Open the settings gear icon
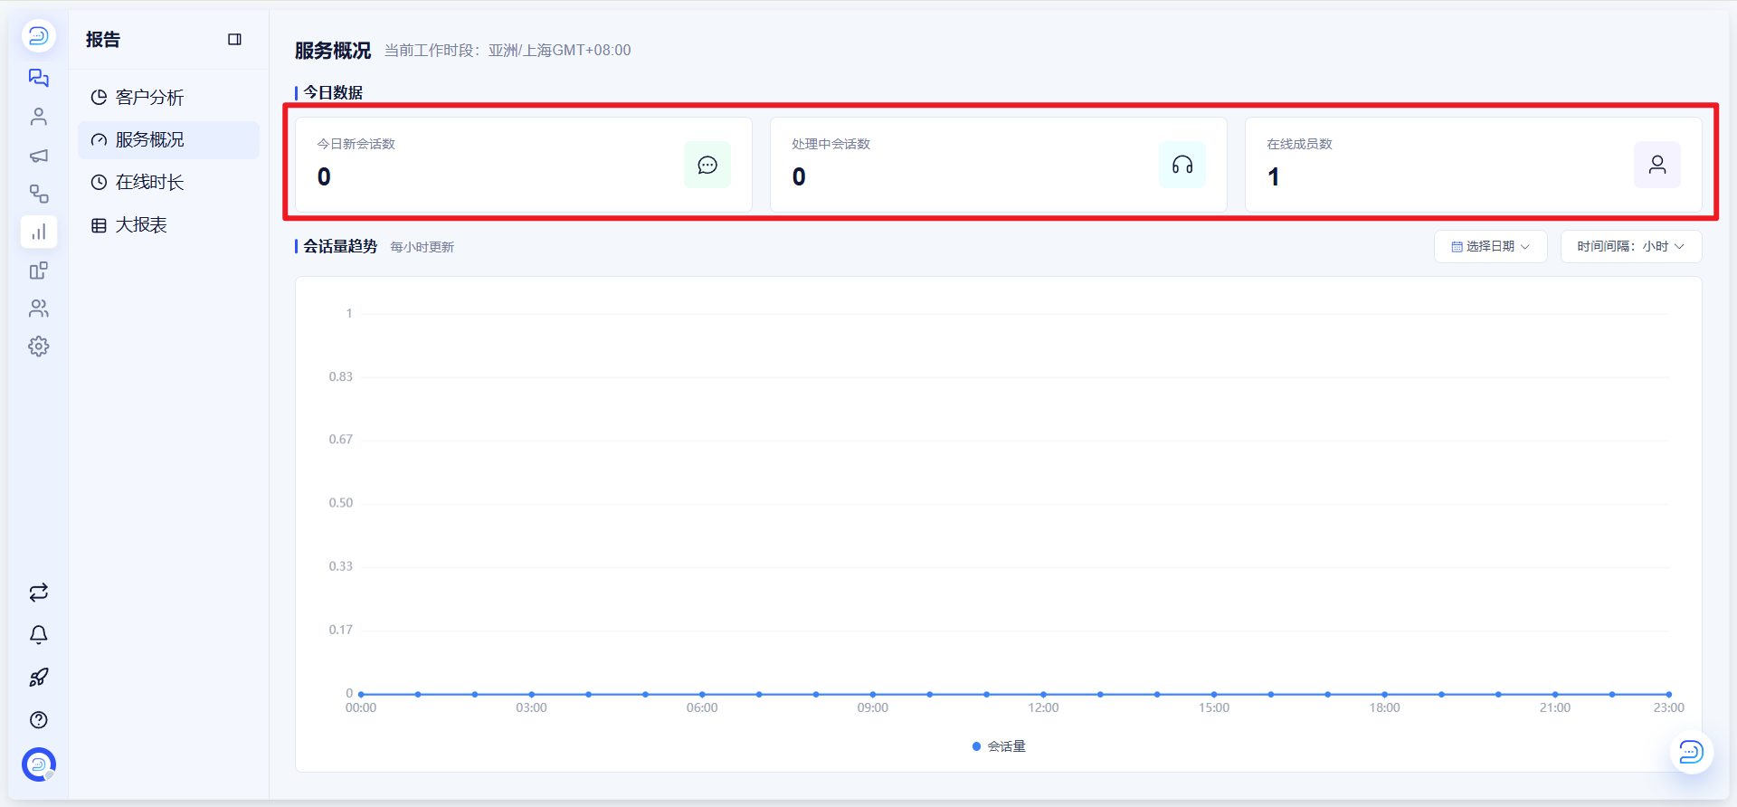1737x807 pixels. pyautogui.click(x=38, y=347)
